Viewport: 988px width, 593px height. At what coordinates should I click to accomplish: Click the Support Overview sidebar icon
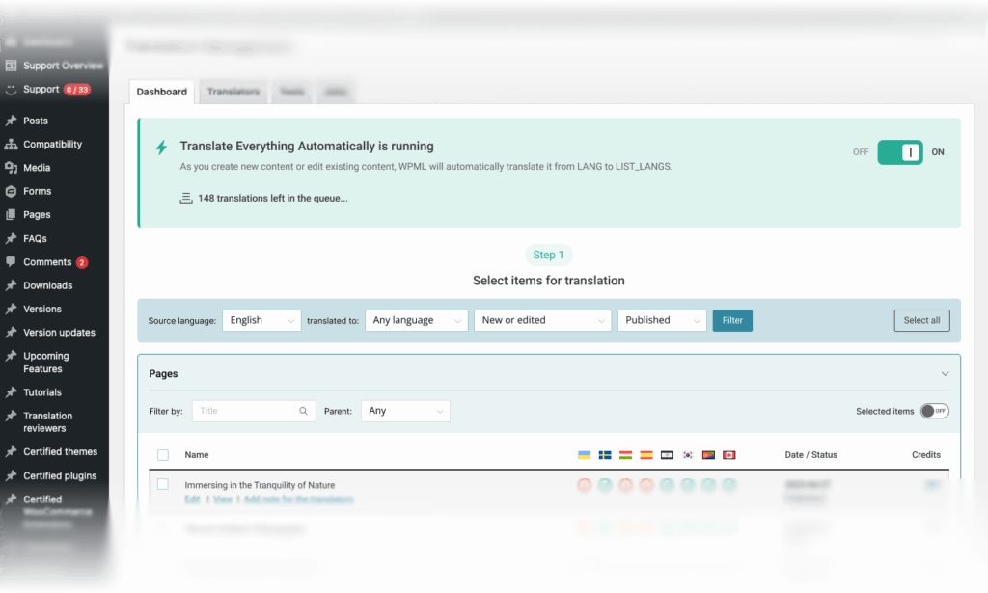click(x=11, y=66)
